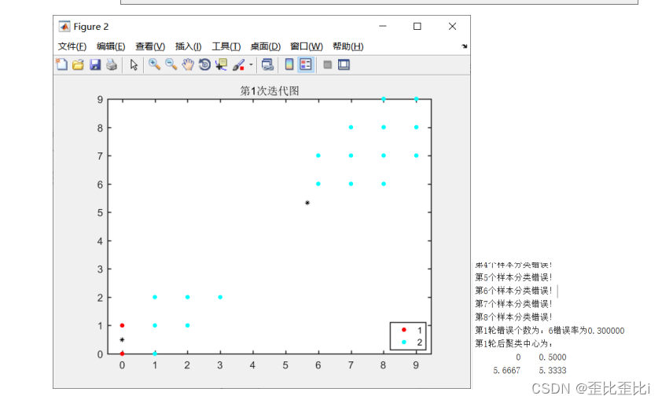
Task: Activate the Edit Plot arrow tool
Action: click(134, 64)
